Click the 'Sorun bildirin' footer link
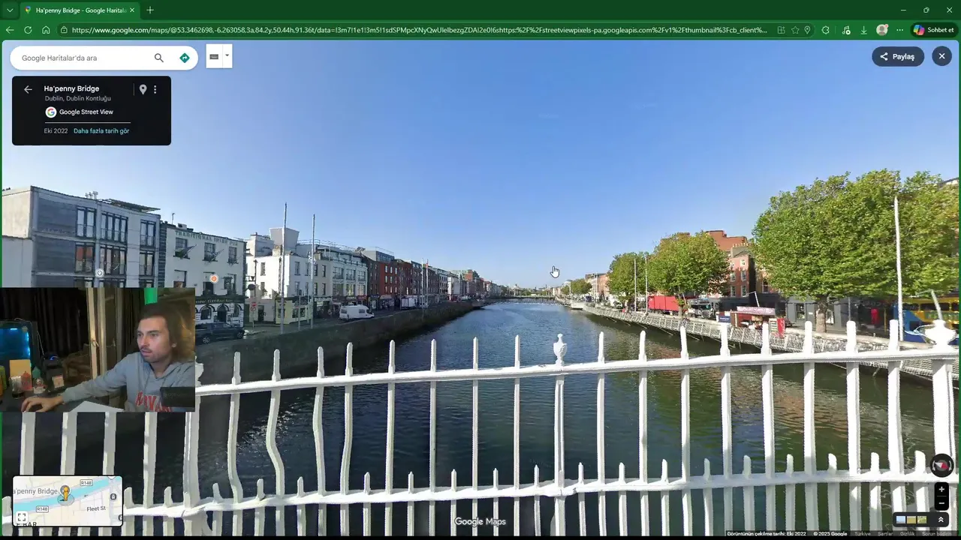This screenshot has width=961, height=540. (936, 534)
